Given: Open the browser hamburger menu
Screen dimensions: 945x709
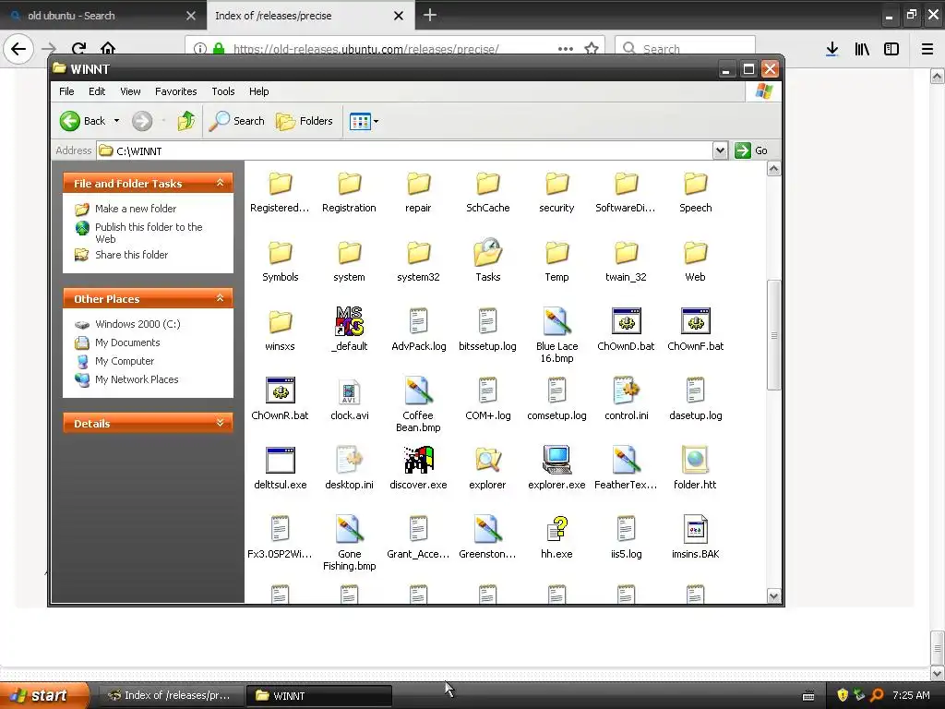Looking at the screenshot, I should coord(927,50).
